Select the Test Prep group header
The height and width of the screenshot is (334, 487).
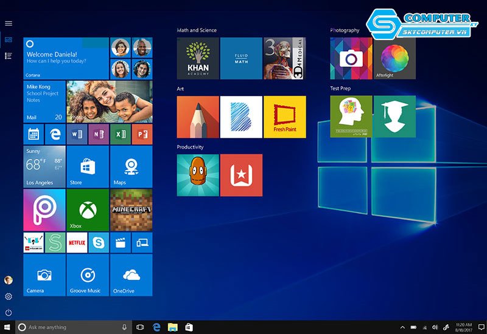340,88
